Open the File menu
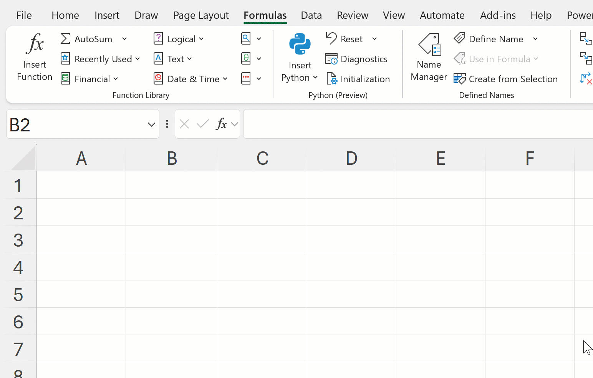This screenshot has height=378, width=593. click(23, 15)
